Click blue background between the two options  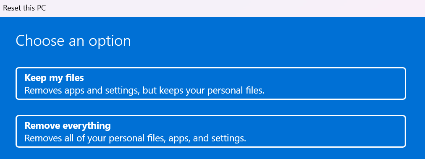pyautogui.click(x=210, y=107)
